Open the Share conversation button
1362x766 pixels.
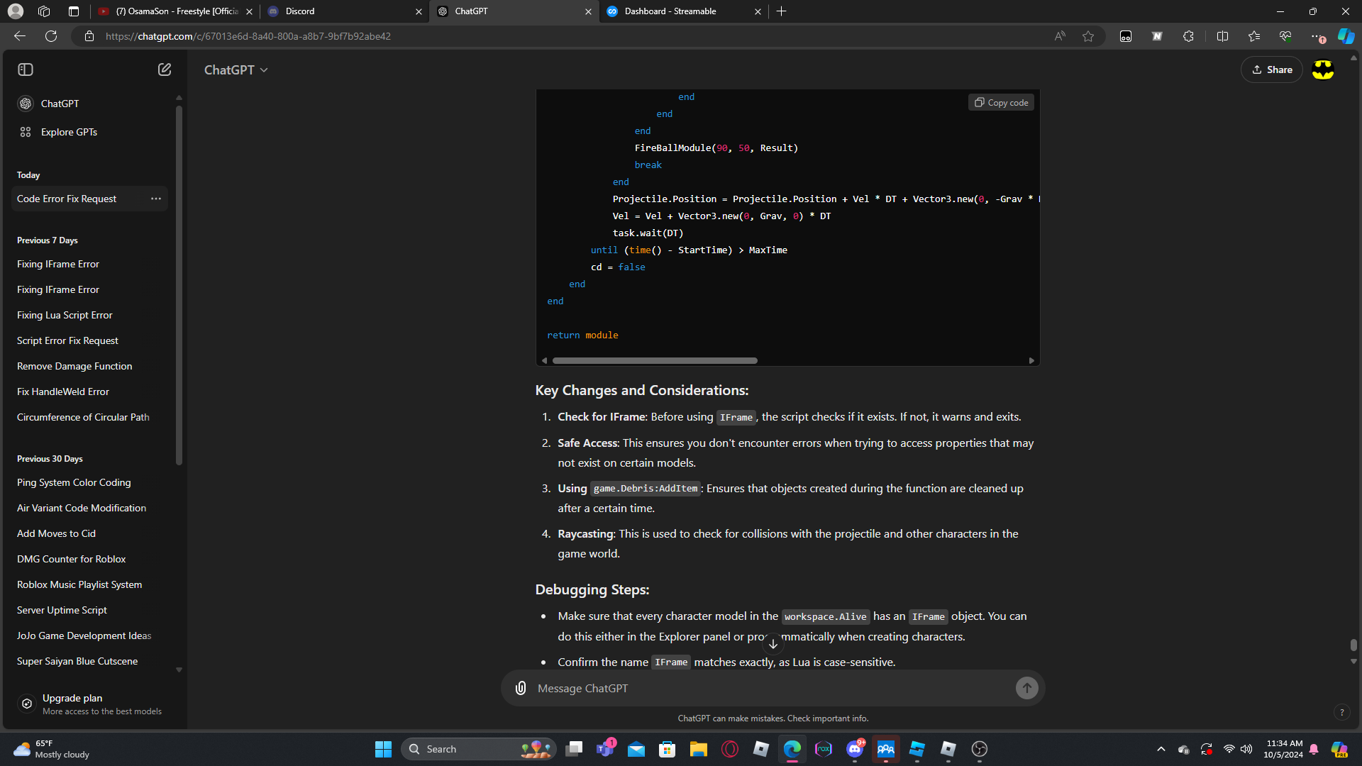tap(1272, 70)
